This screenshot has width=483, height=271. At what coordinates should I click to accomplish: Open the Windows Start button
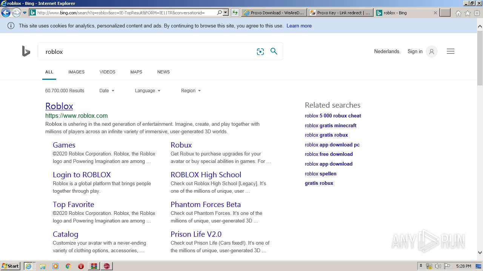pyautogui.click(x=11, y=266)
